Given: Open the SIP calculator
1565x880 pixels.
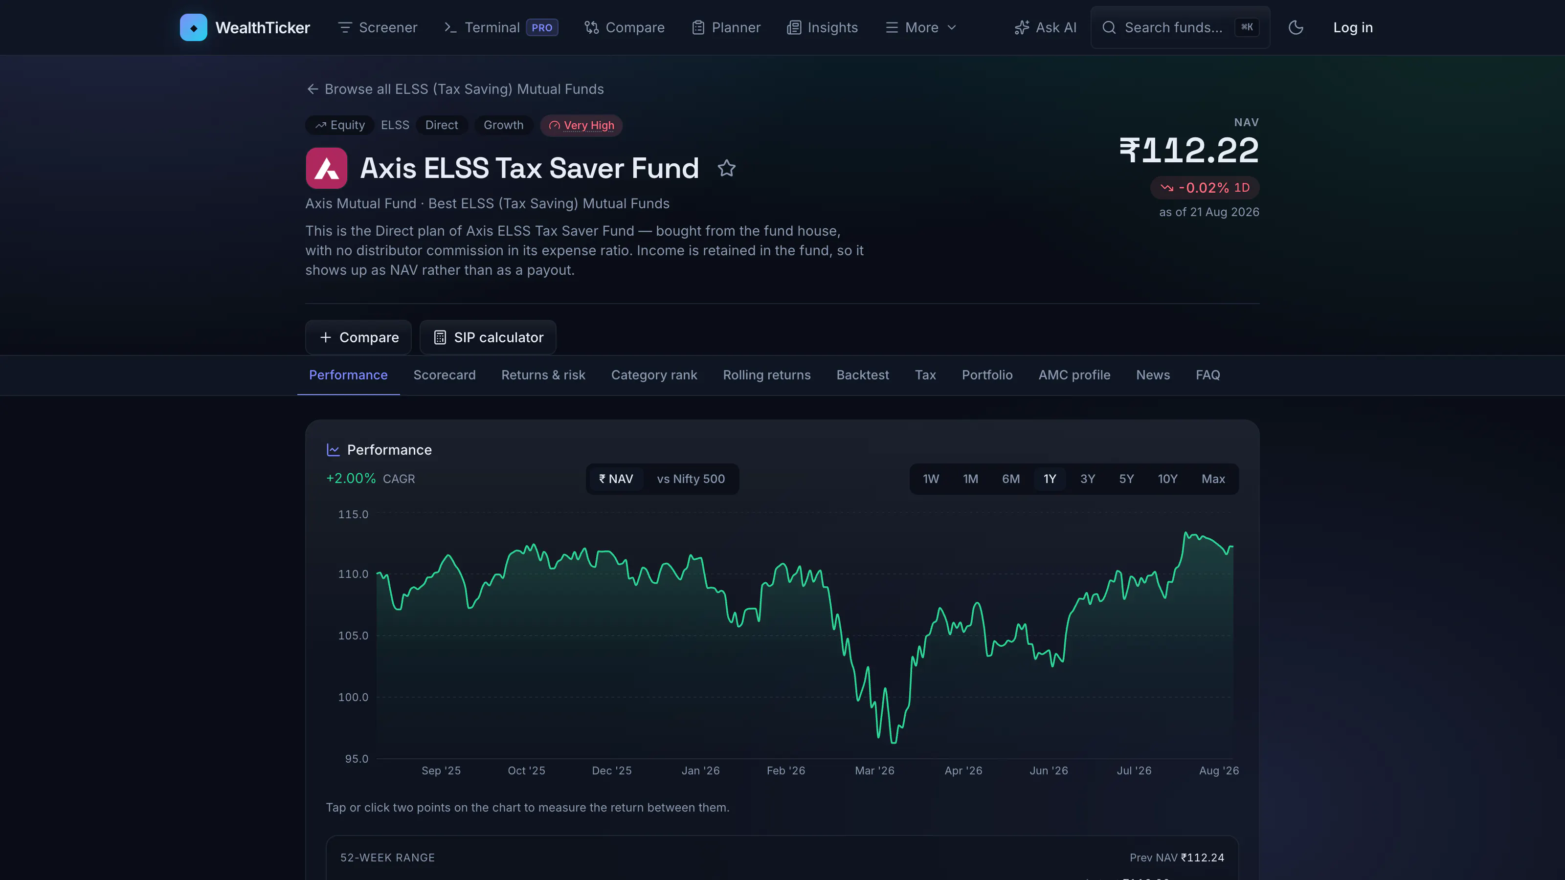Looking at the screenshot, I should (x=488, y=337).
